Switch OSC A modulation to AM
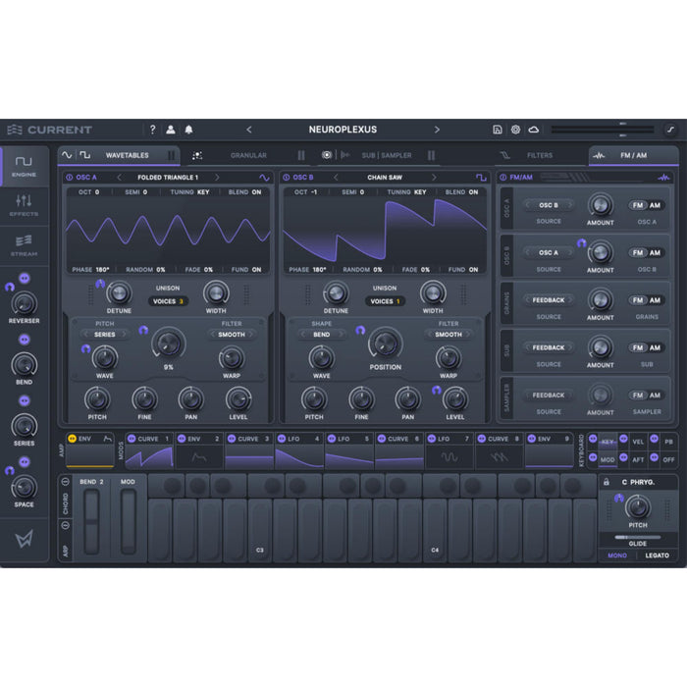Screen dimensions: 687x687 pyautogui.click(x=655, y=205)
